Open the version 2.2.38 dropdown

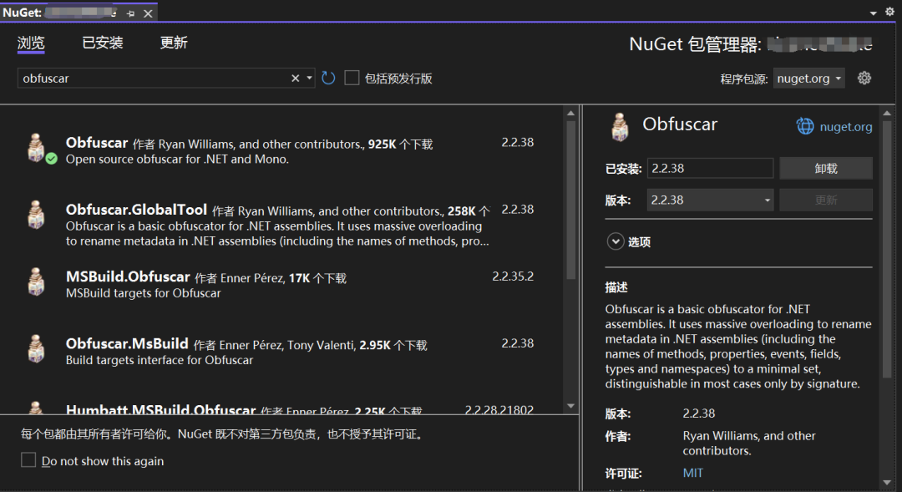(x=711, y=200)
